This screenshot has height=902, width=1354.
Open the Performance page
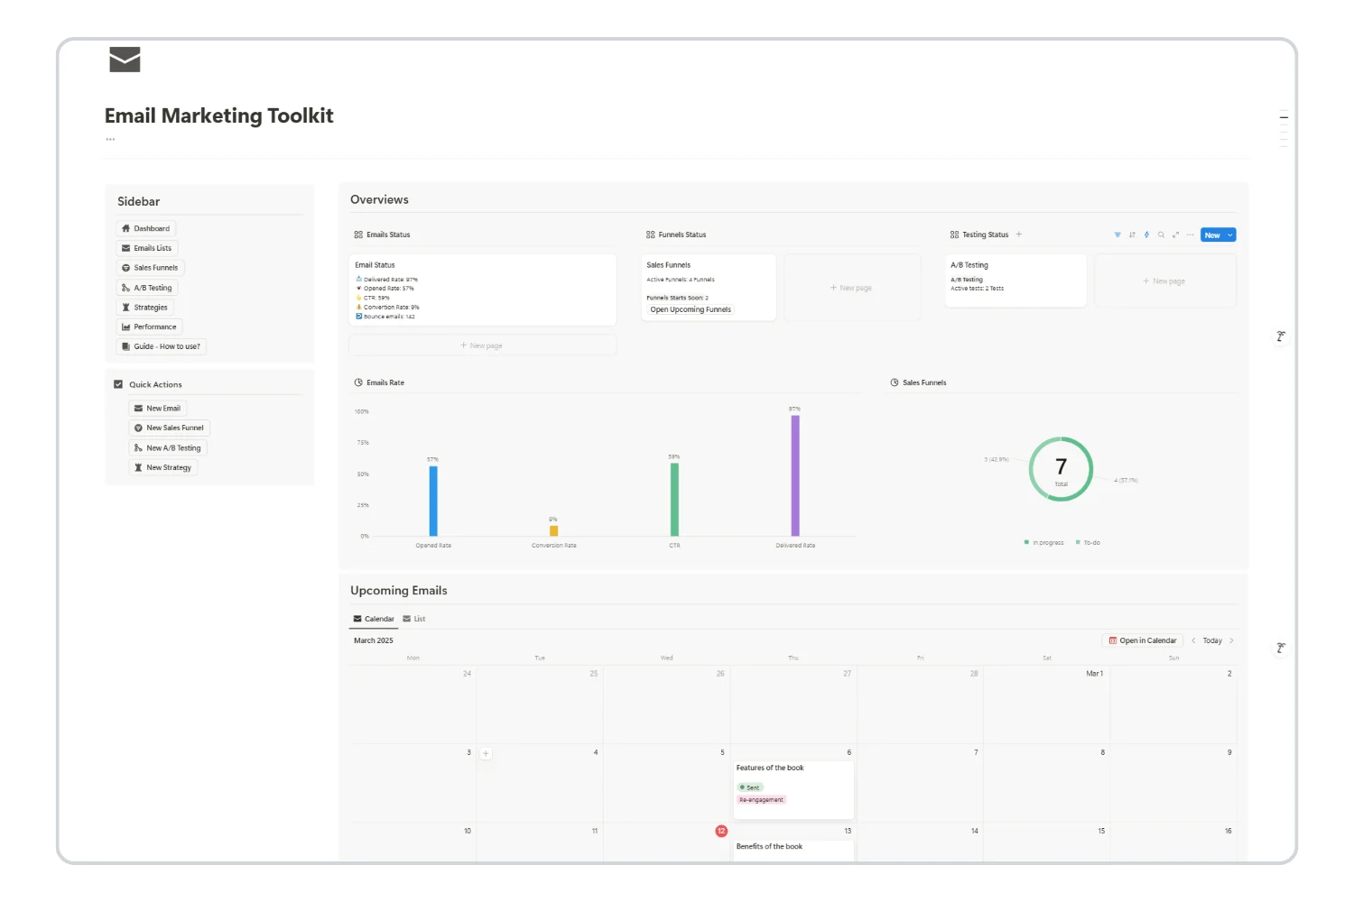tap(149, 326)
